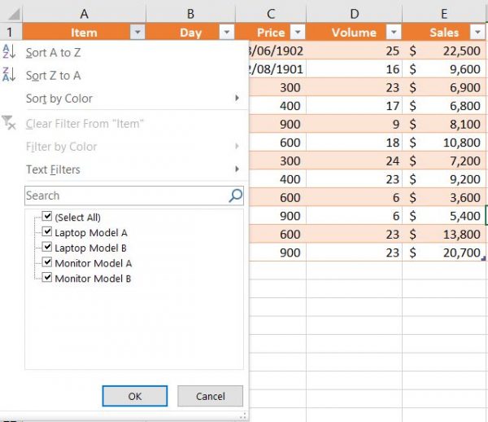488x422 pixels.
Task: Click the Volume cell showing 25
Action: [354, 51]
